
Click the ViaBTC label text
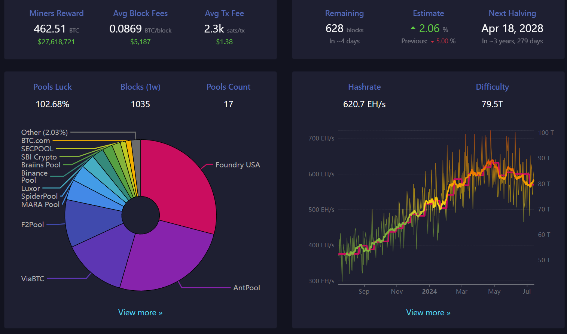[x=33, y=279]
